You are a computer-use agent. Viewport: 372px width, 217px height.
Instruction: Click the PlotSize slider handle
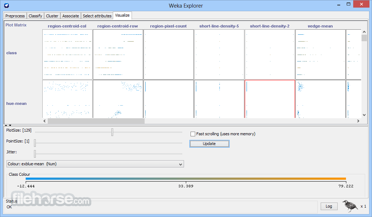click(112, 132)
